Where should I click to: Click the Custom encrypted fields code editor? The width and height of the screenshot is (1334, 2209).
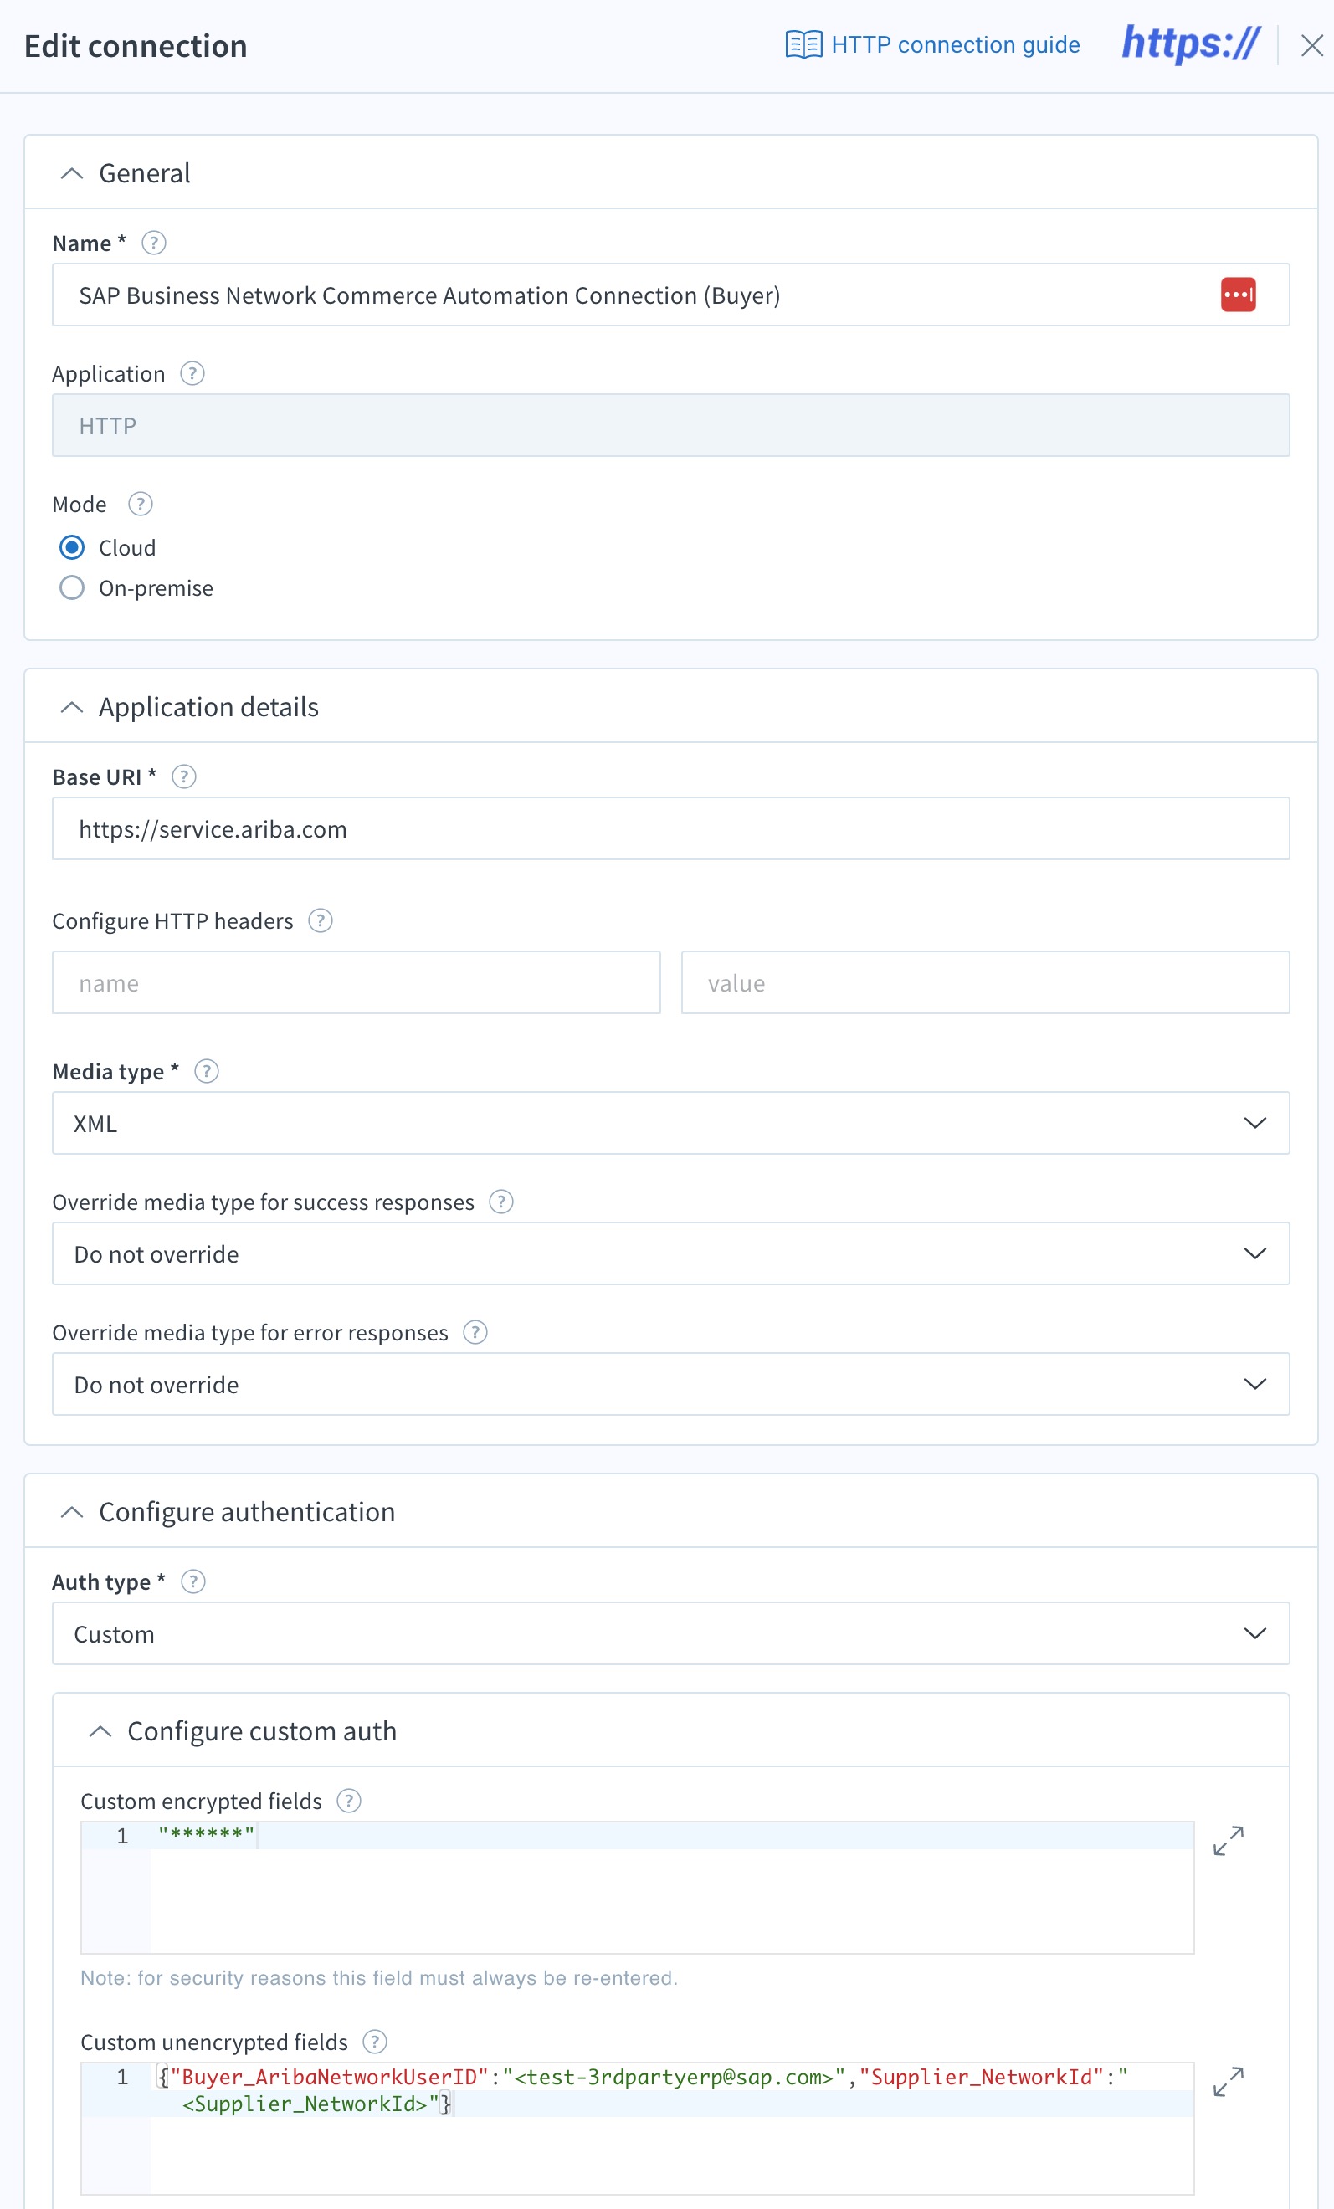click(638, 1888)
